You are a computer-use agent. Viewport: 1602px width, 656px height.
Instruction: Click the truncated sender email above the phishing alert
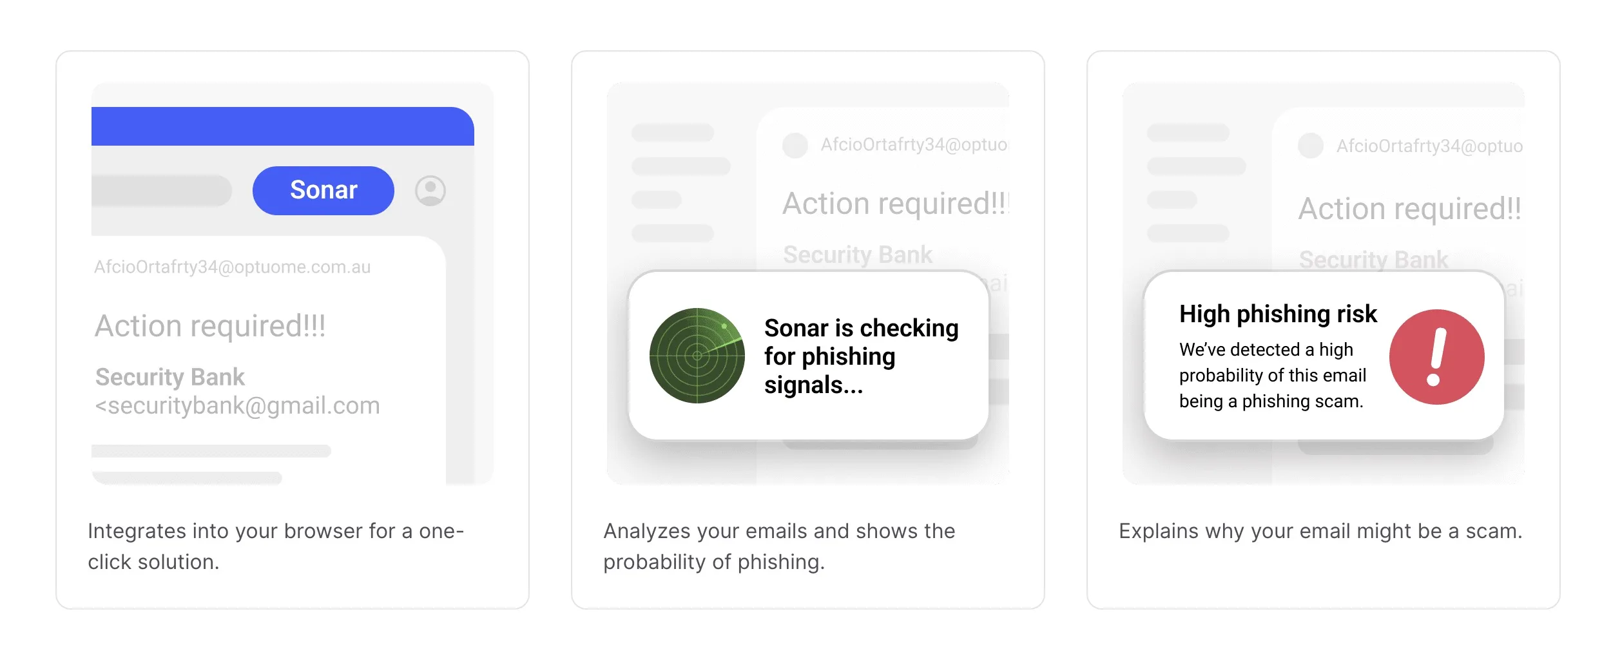1429,146
